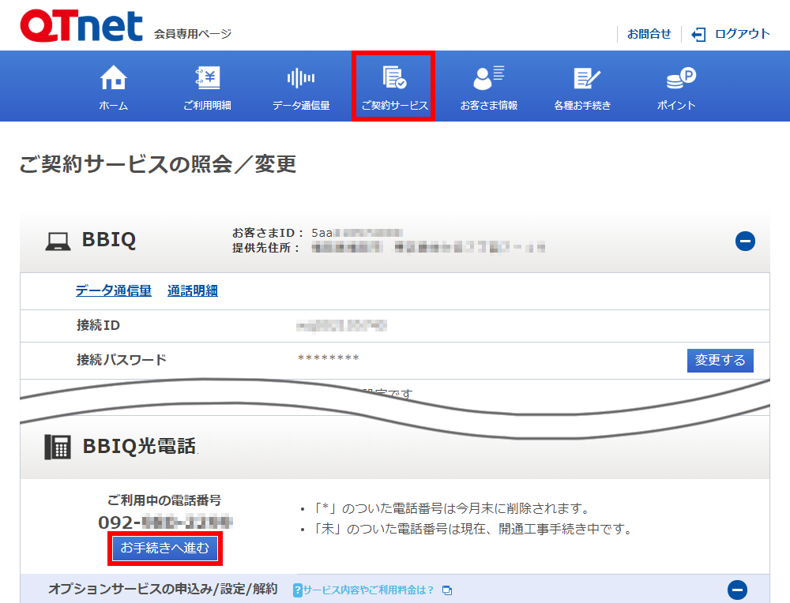Click the 接続パスワード label text

pyautogui.click(x=121, y=360)
